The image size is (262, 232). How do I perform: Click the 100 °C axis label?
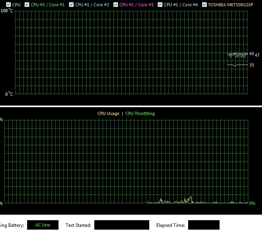coord(7,11)
